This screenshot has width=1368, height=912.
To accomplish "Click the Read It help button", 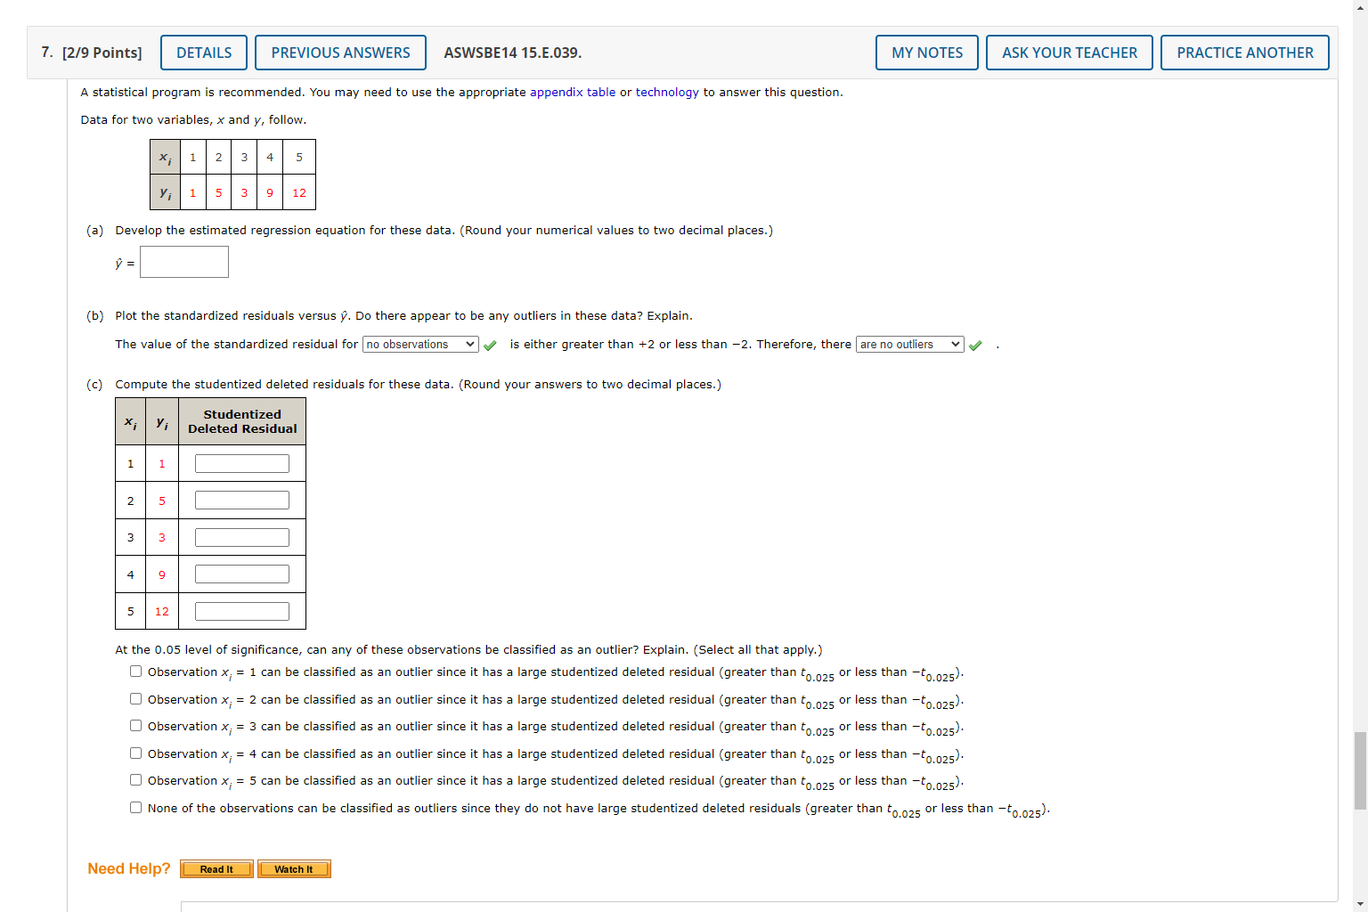I will click(216, 868).
